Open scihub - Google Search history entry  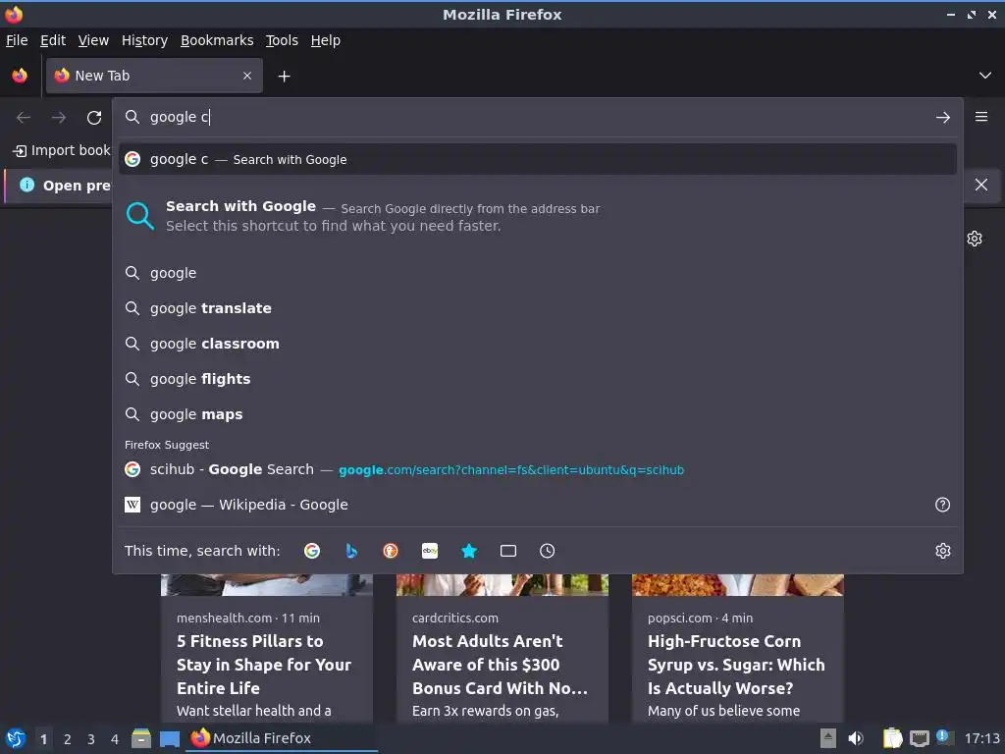(538, 469)
